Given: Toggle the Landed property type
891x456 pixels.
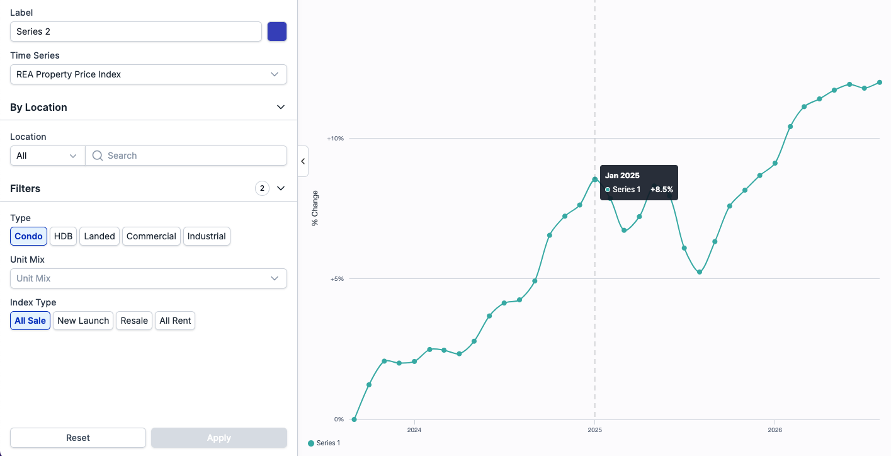Looking at the screenshot, I should pyautogui.click(x=99, y=236).
